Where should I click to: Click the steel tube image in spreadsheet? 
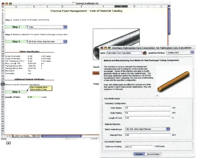click(x=116, y=44)
